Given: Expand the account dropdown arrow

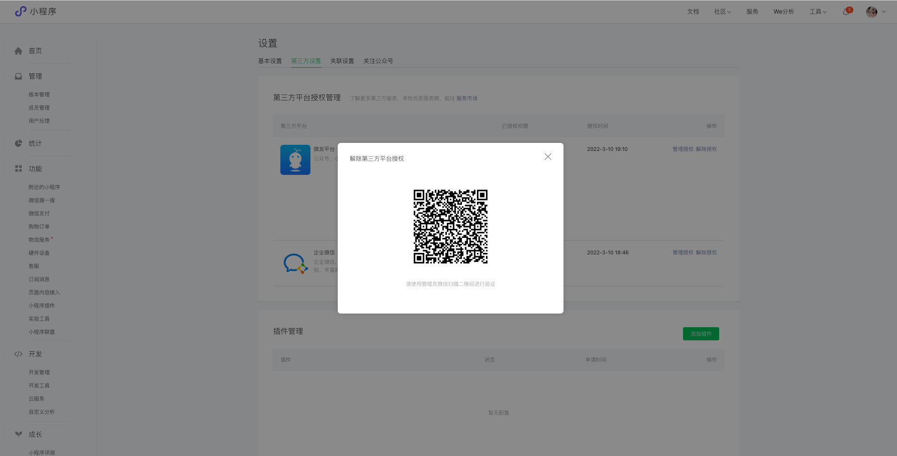Looking at the screenshot, I should coord(884,12).
